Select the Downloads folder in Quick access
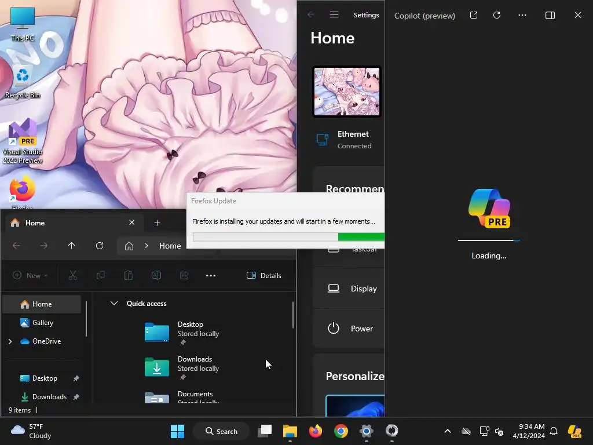This screenshot has height=445, width=593. point(181,368)
